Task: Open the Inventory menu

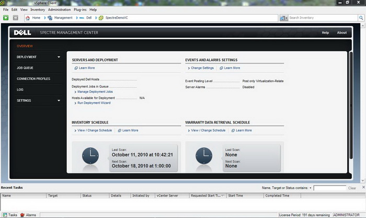Action: (x=38, y=9)
